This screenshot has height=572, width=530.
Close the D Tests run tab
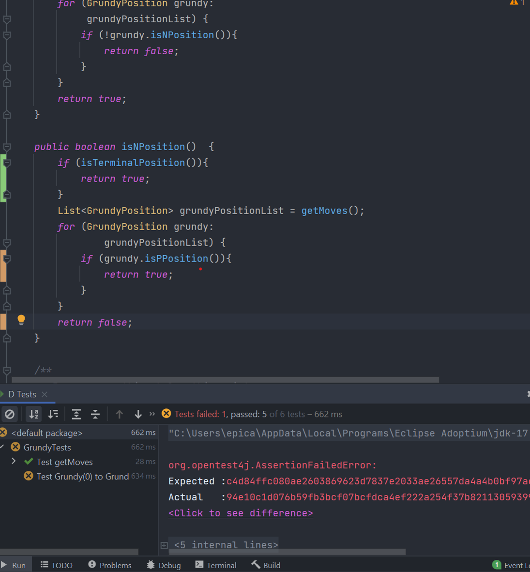click(x=45, y=394)
